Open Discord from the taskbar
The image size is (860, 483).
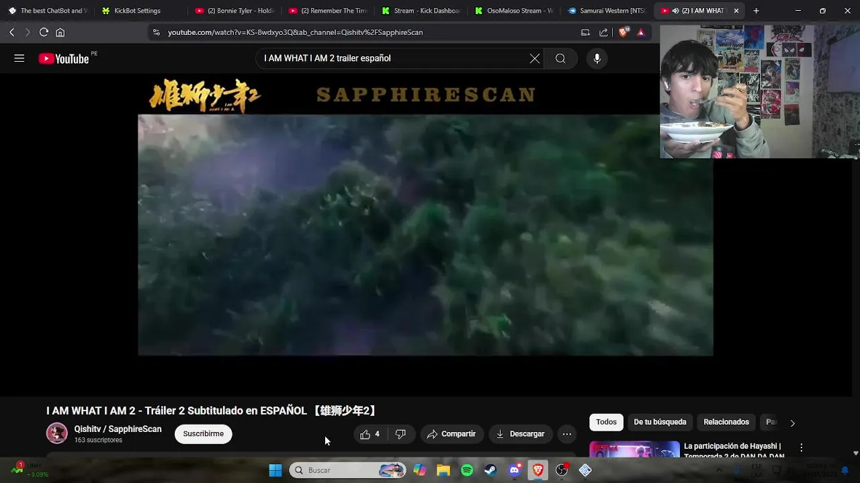coord(515,470)
